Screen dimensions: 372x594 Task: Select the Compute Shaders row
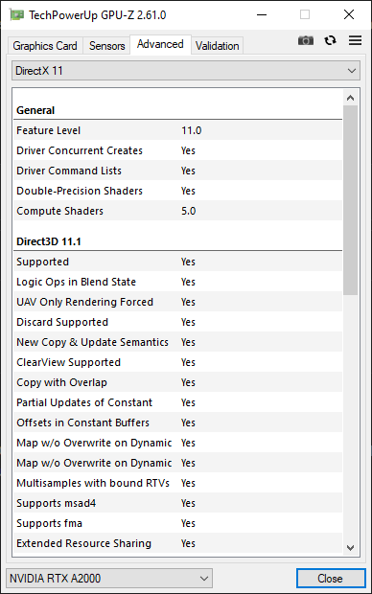click(177, 211)
